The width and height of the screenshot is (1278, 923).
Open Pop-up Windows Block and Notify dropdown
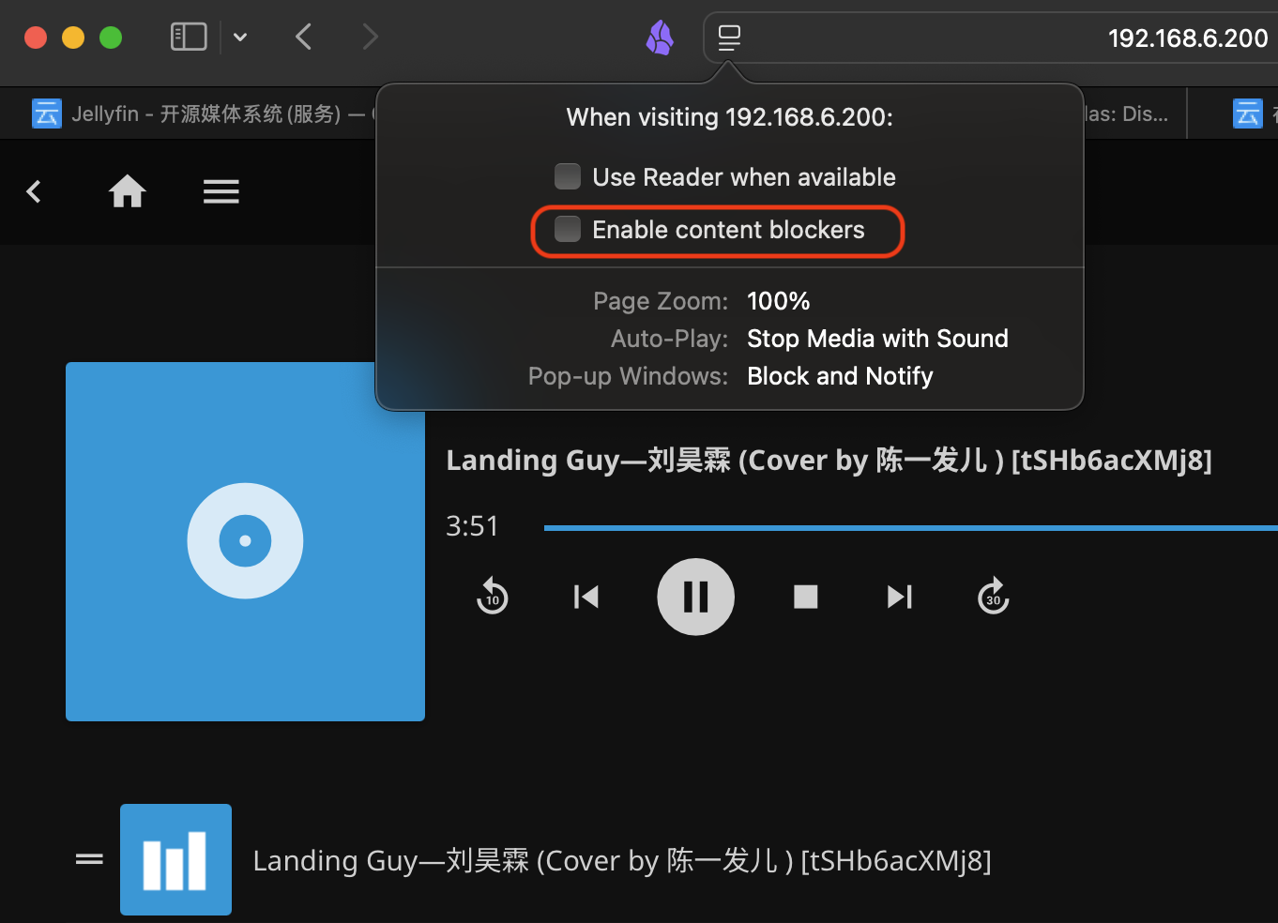pos(840,376)
